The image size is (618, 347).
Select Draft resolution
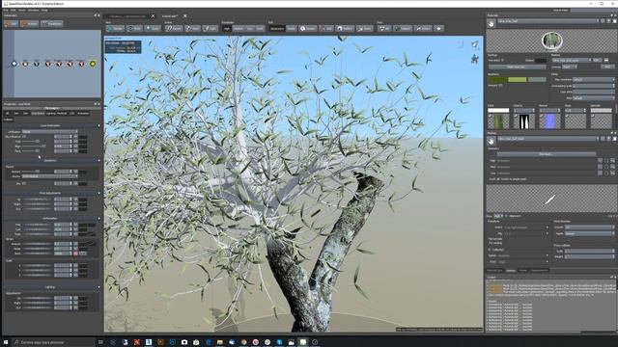point(260,28)
